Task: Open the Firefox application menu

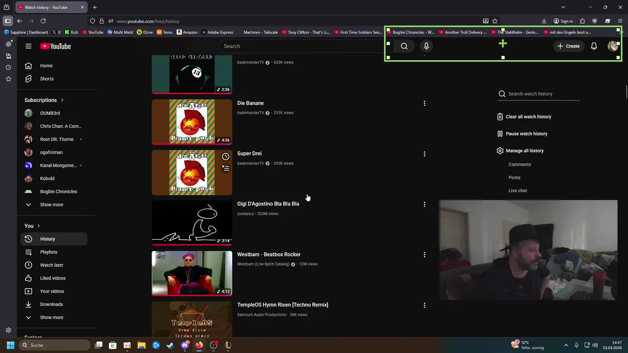Action: point(620,21)
